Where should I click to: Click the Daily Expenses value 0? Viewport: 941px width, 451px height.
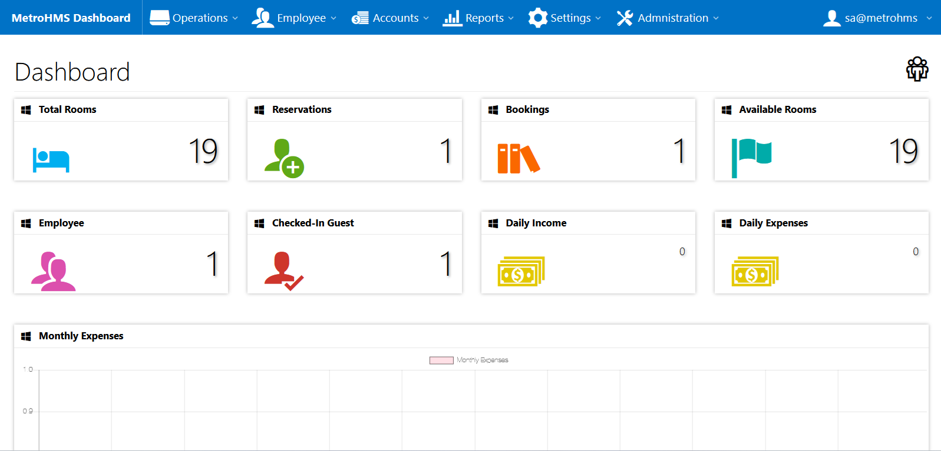pyautogui.click(x=916, y=252)
